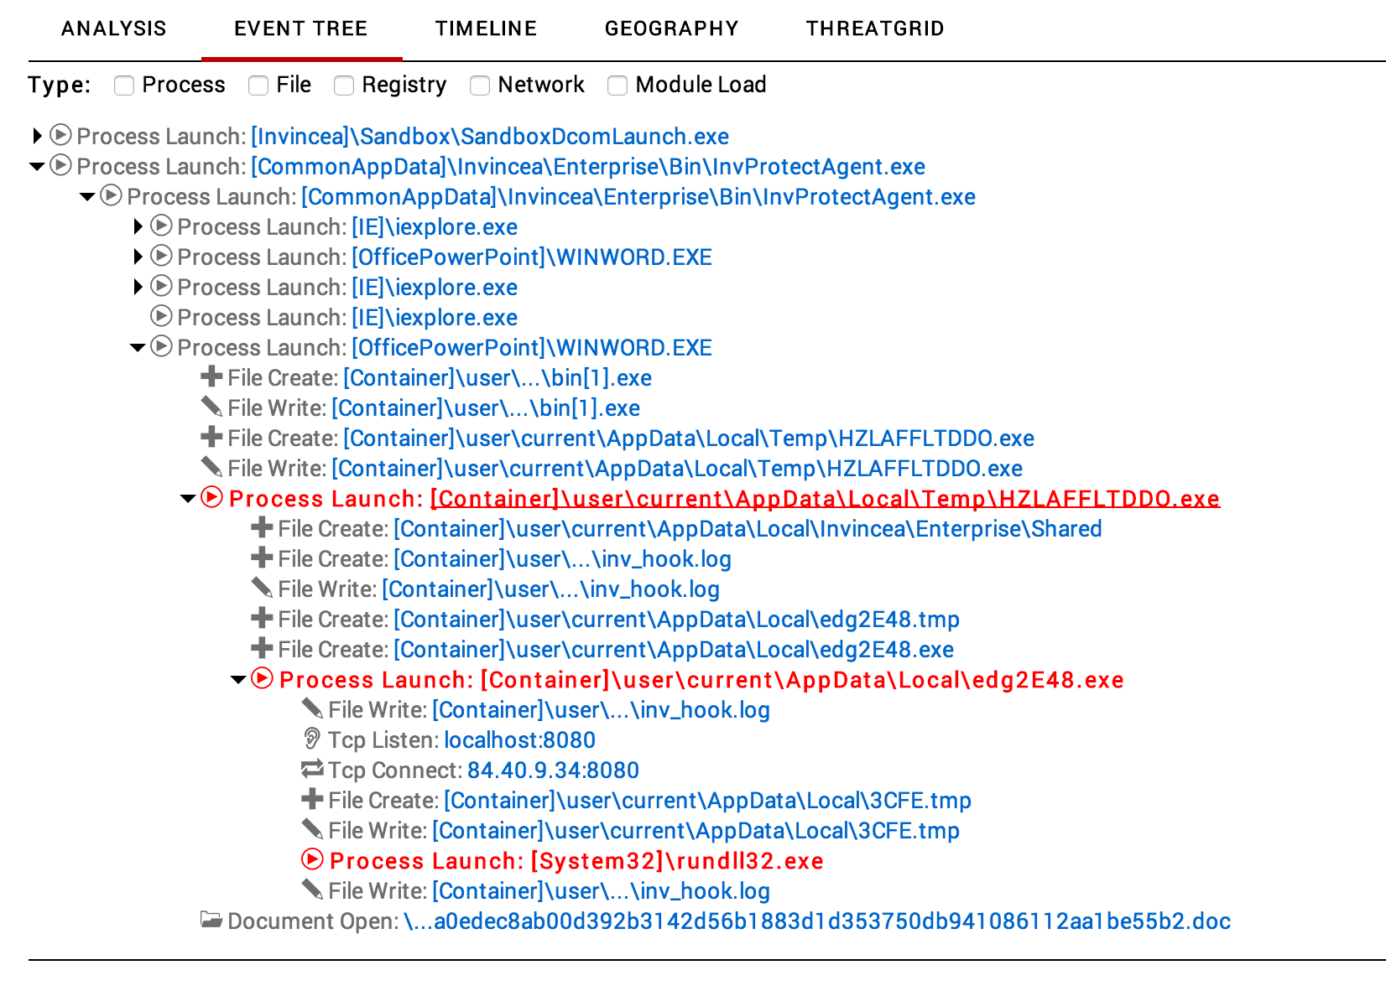Viewport: 1386px width, 991px height.
Task: Collapse the edg2E48.exe process launch node
Action: 238,680
